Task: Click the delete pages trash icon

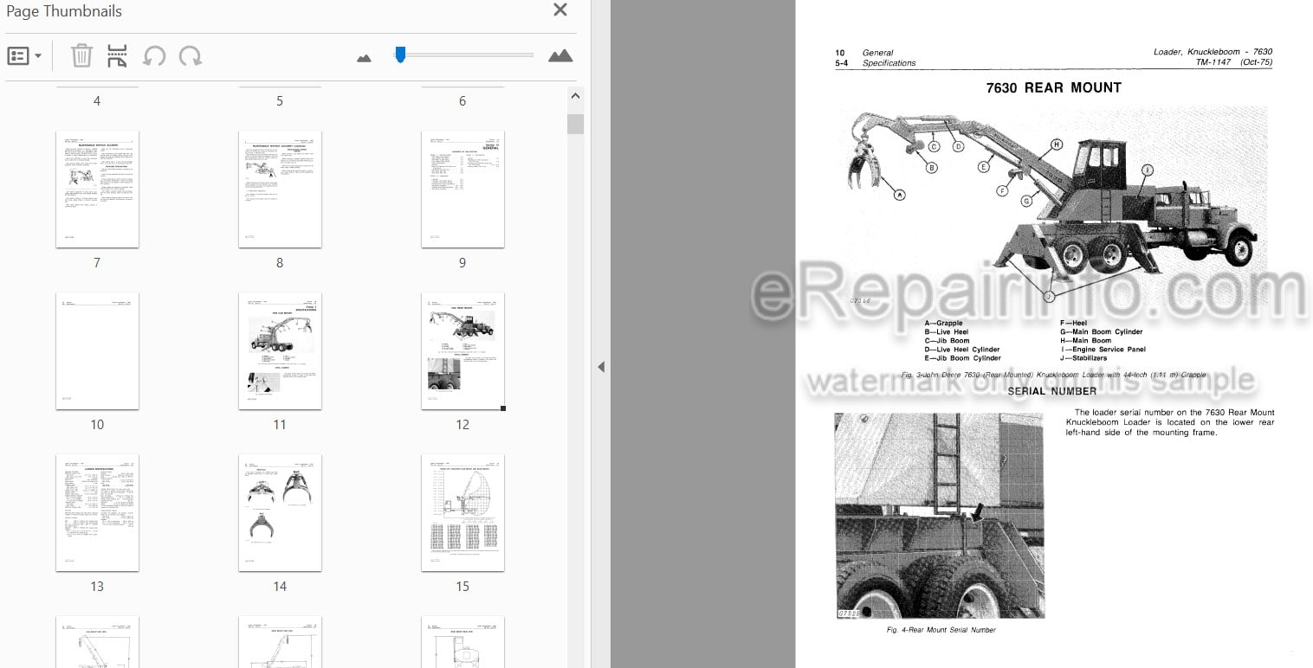Action: pos(81,56)
